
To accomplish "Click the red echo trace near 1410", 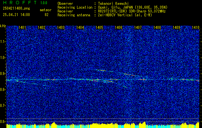I will point(197,81).
